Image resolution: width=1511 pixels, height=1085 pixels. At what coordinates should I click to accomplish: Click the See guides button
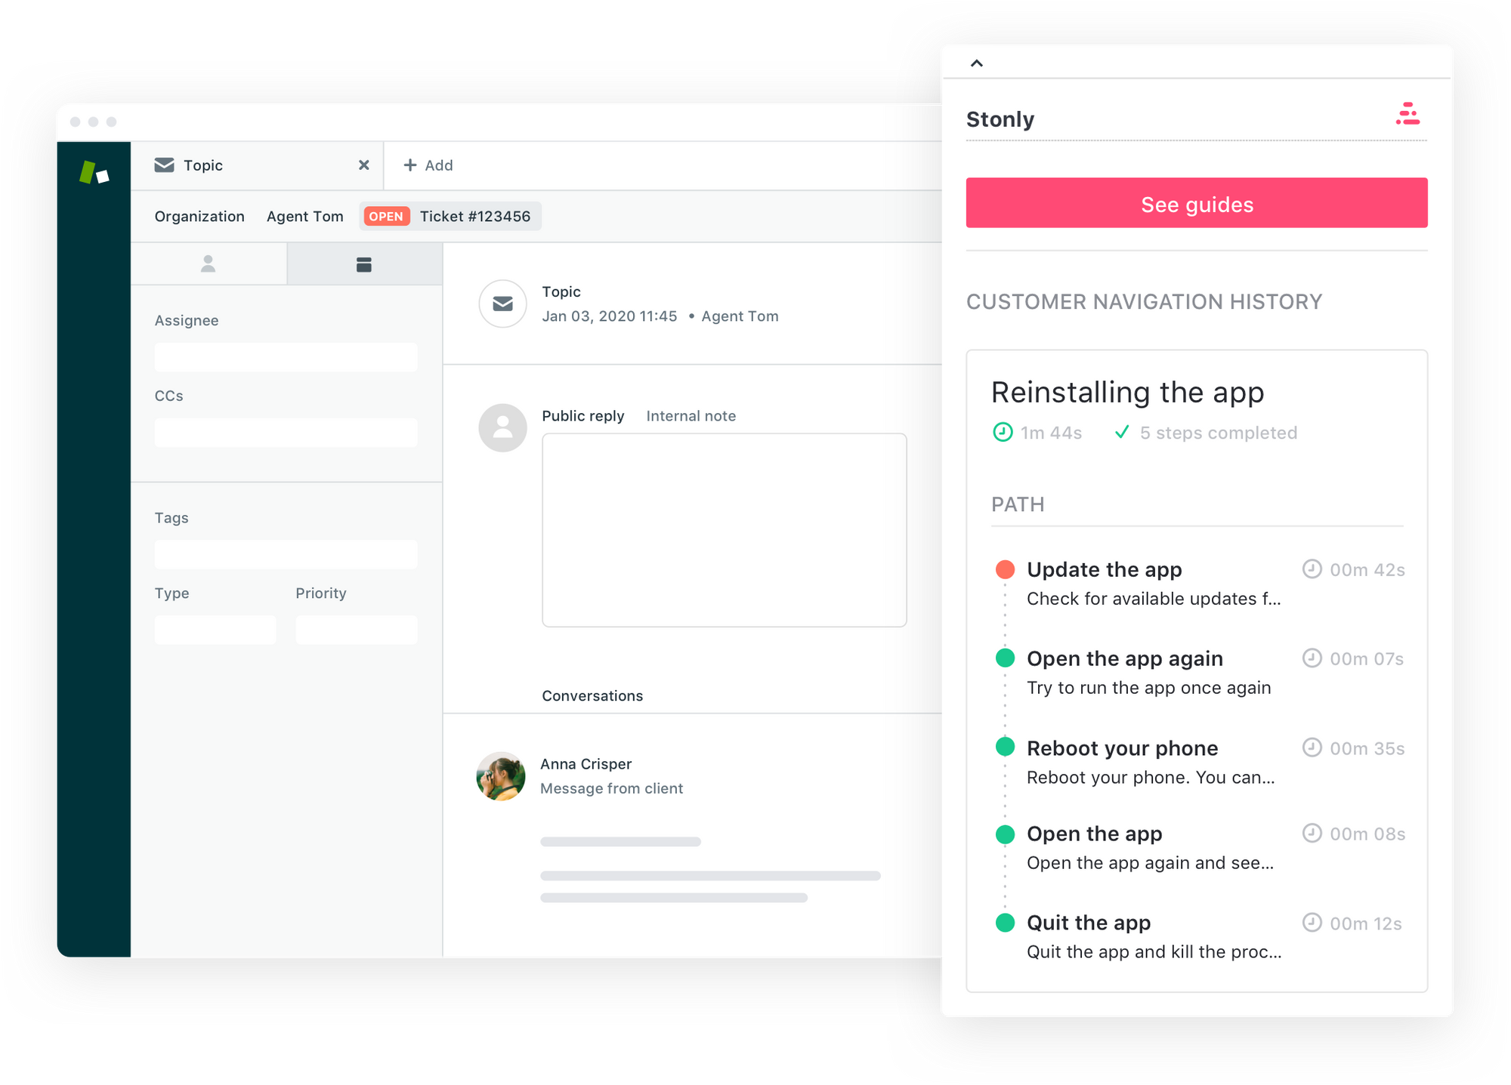pyautogui.click(x=1197, y=204)
